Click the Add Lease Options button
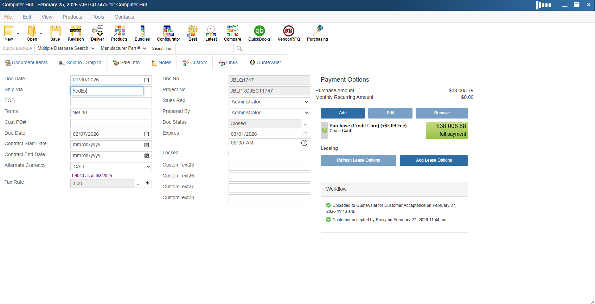The width and height of the screenshot is (595, 304). 434,160
